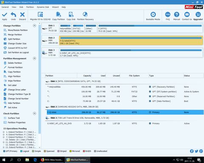Screen dimensions: 204x163
Task: Select Convert NTFS to FAT
Action: [x=17, y=48]
